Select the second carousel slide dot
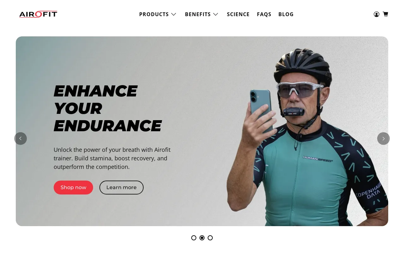The width and height of the screenshot is (404, 253). point(202,238)
